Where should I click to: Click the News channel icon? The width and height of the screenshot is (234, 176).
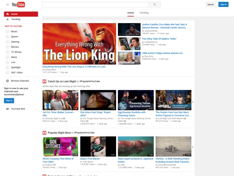(x=7, y=57)
